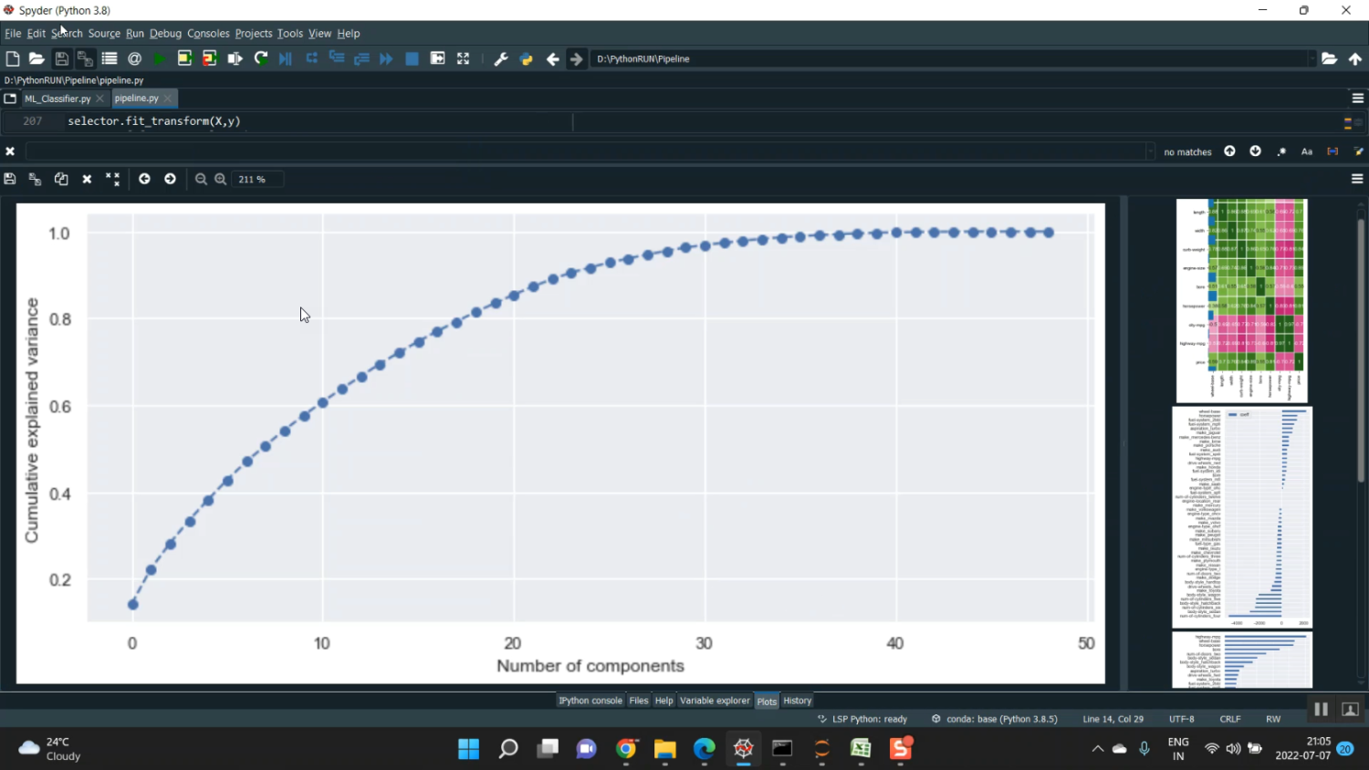Show the previous plot
Viewport: 1369px width, 770px height.
tap(144, 179)
